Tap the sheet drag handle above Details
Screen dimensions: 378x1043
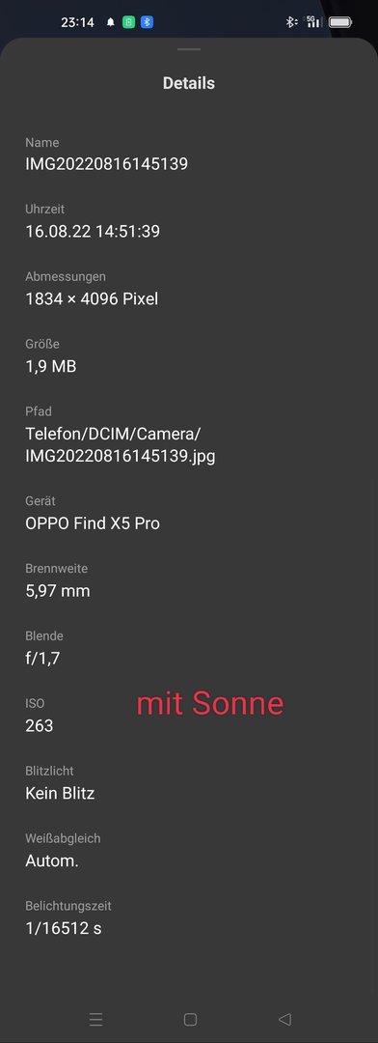click(x=189, y=49)
